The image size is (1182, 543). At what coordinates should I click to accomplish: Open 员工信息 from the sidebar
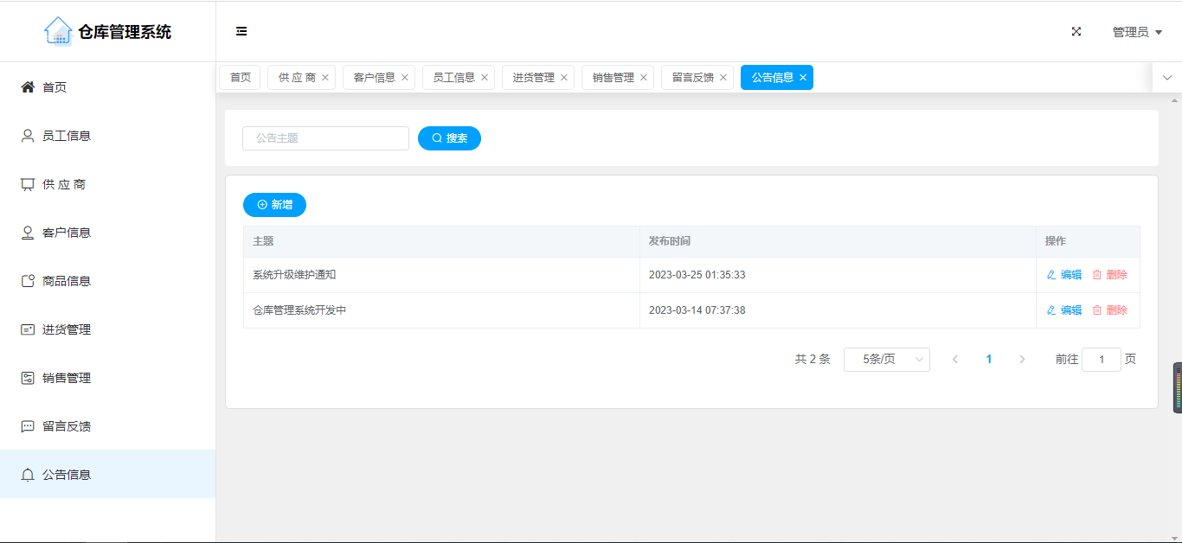tap(66, 136)
